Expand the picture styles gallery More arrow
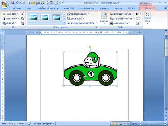Image resolution: width=168 pixels, height=126 pixels. 64,23
